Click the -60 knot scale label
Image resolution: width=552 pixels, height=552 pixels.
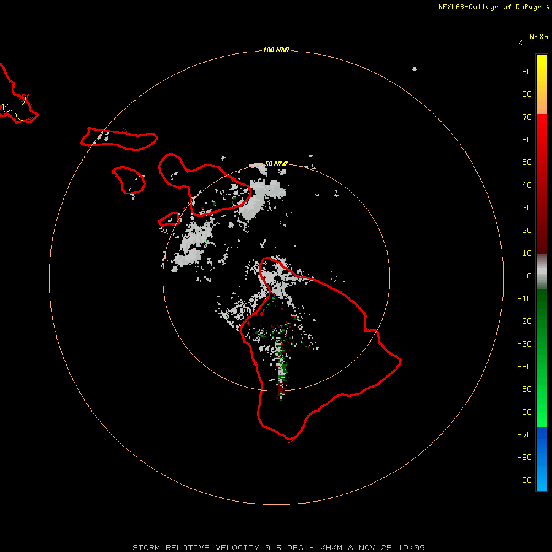pyautogui.click(x=524, y=412)
